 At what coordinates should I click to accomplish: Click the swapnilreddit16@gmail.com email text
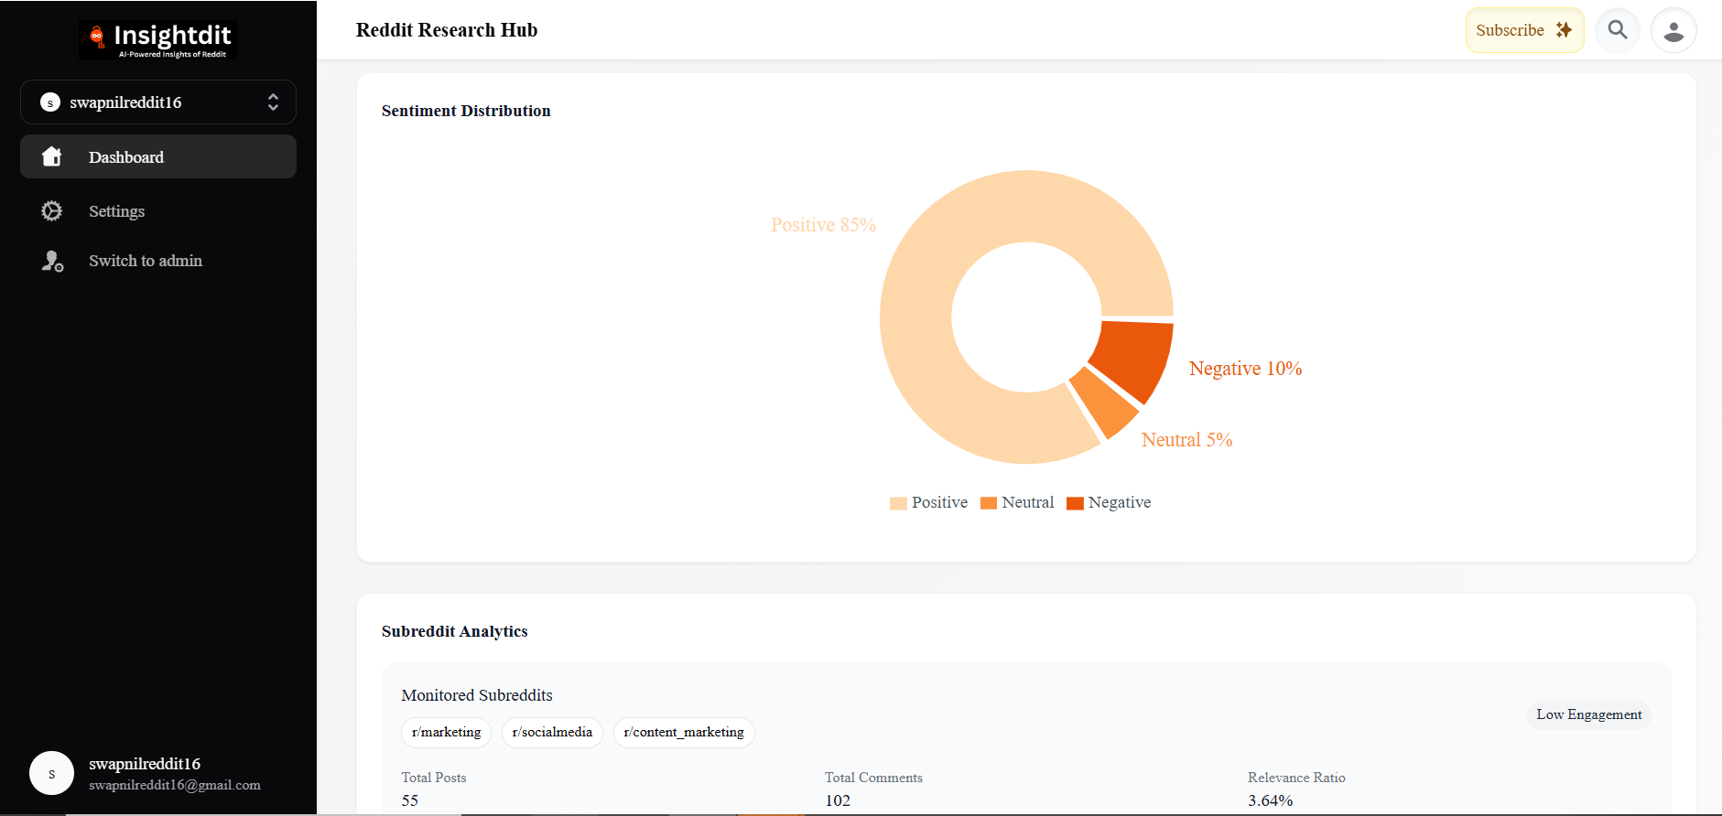[175, 785]
